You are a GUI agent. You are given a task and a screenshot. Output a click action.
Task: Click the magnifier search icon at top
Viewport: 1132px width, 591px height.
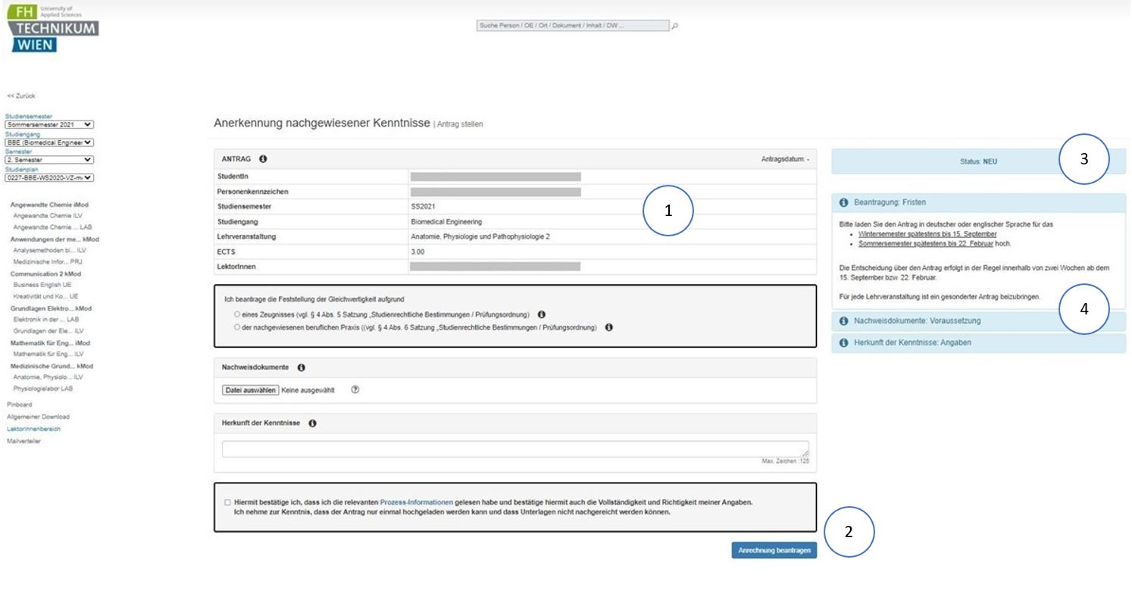675,26
